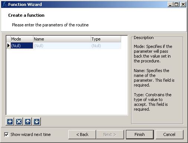Edit the Name cell of the parameter row
This screenshot has height=143, width=188.
[62, 46]
